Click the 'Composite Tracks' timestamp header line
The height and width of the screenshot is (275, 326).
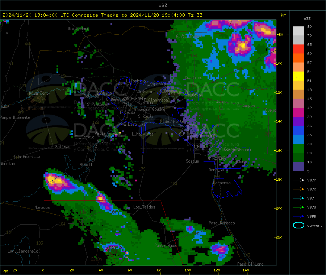pyautogui.click(x=102, y=15)
